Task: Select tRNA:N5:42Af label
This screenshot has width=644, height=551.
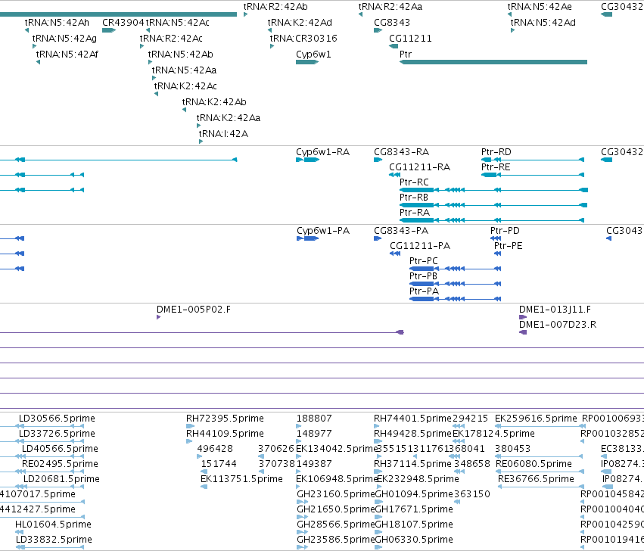Action: point(67,54)
